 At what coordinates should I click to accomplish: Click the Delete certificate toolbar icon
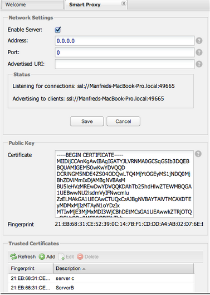tap(87, 256)
